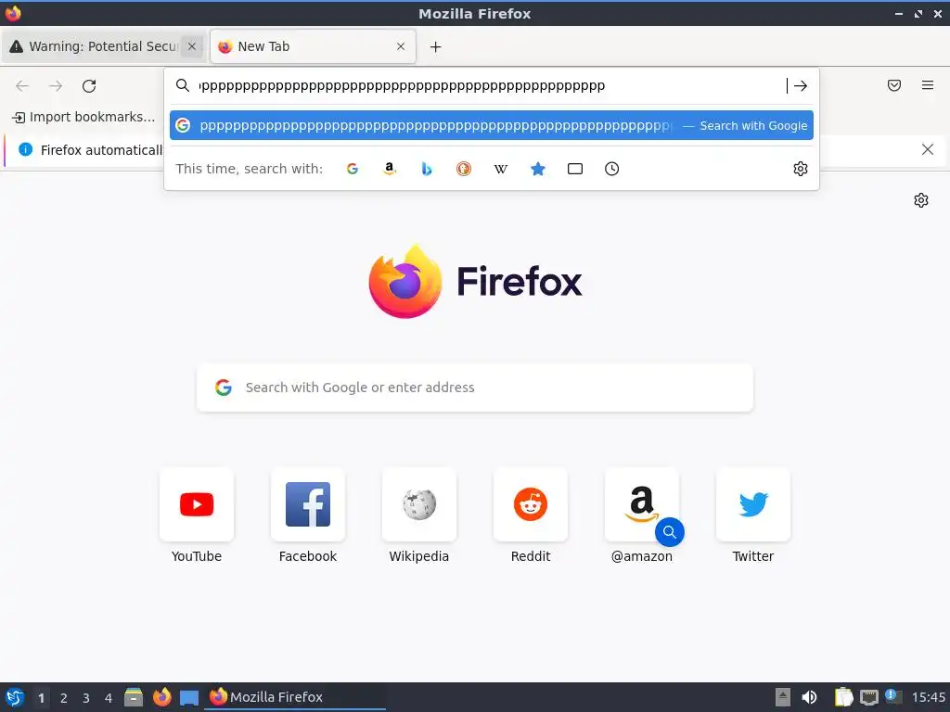Switch to workspace 3 in taskbar
This screenshot has height=712, width=950.
point(86,698)
